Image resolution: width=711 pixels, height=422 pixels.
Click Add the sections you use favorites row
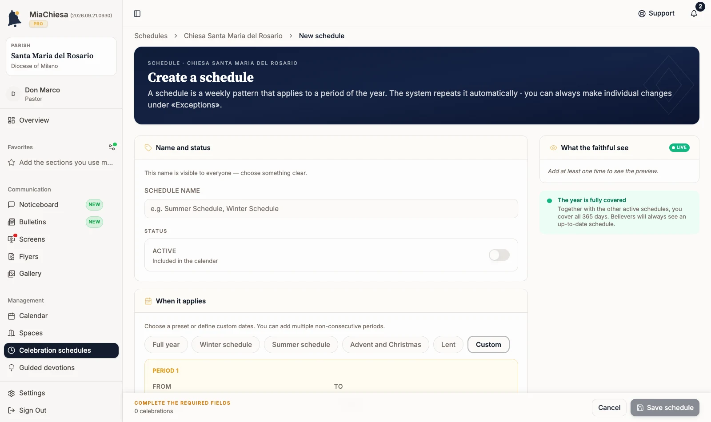click(61, 163)
